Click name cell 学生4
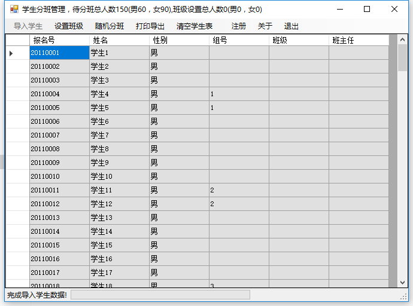 pos(119,94)
